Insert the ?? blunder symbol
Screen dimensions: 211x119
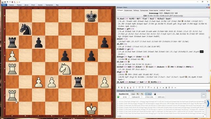click(149, 88)
